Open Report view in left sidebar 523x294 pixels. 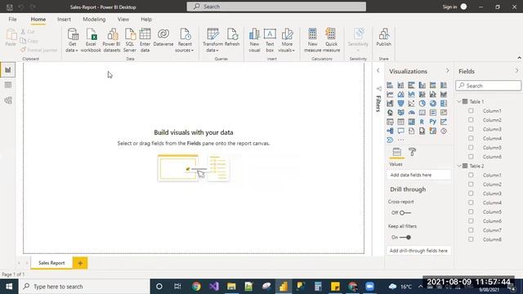tap(8, 70)
